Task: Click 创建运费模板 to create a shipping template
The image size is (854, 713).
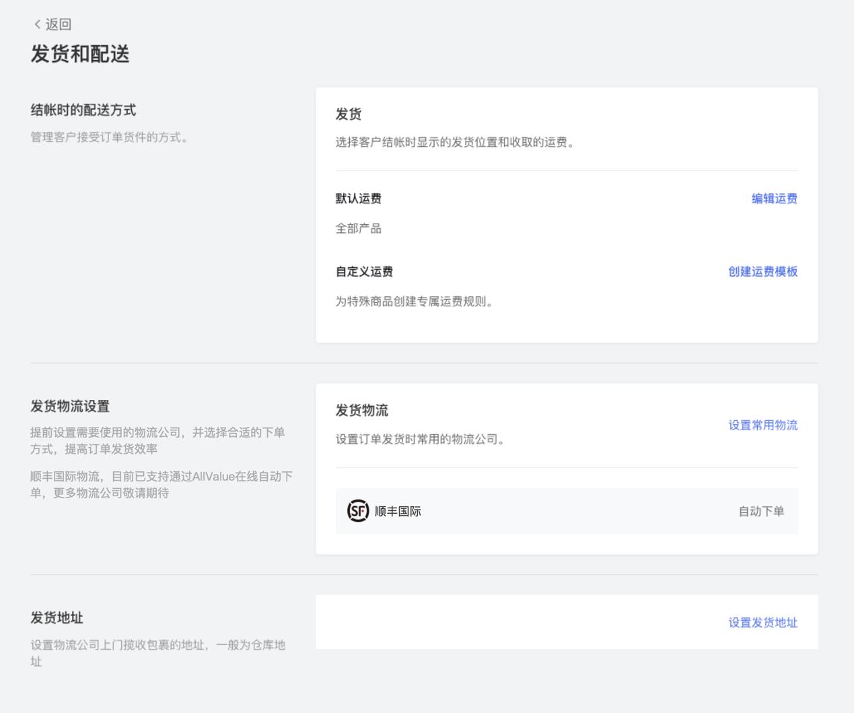Action: (x=762, y=272)
